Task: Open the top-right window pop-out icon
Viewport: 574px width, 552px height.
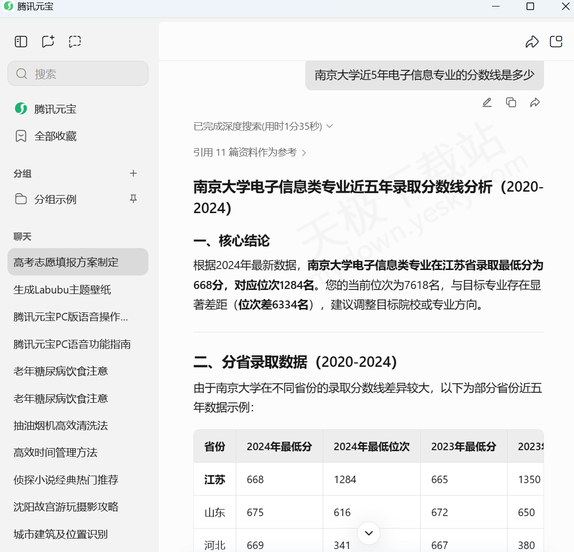Action: pos(556,42)
